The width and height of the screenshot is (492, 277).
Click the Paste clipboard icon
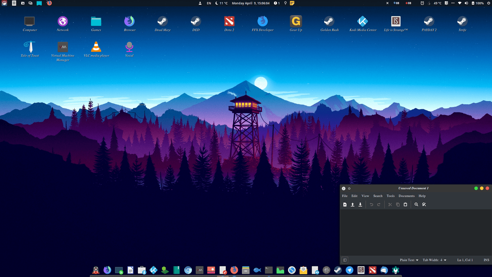405,204
